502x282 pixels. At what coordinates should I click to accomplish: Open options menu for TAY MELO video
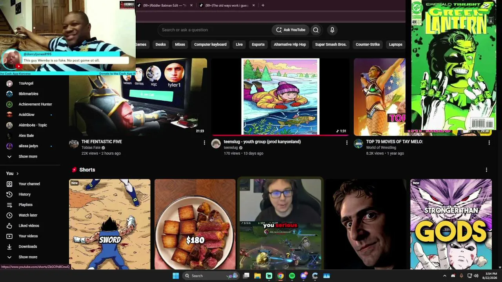pos(489,143)
